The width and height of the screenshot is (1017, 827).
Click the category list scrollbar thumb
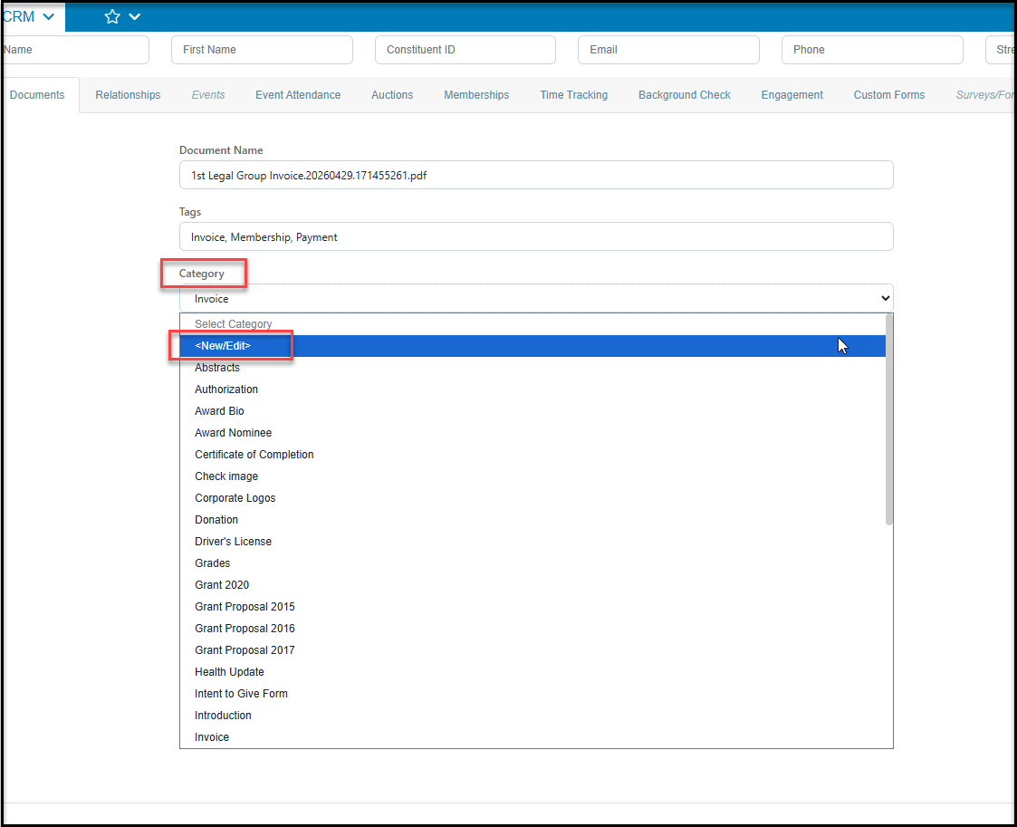(x=889, y=419)
